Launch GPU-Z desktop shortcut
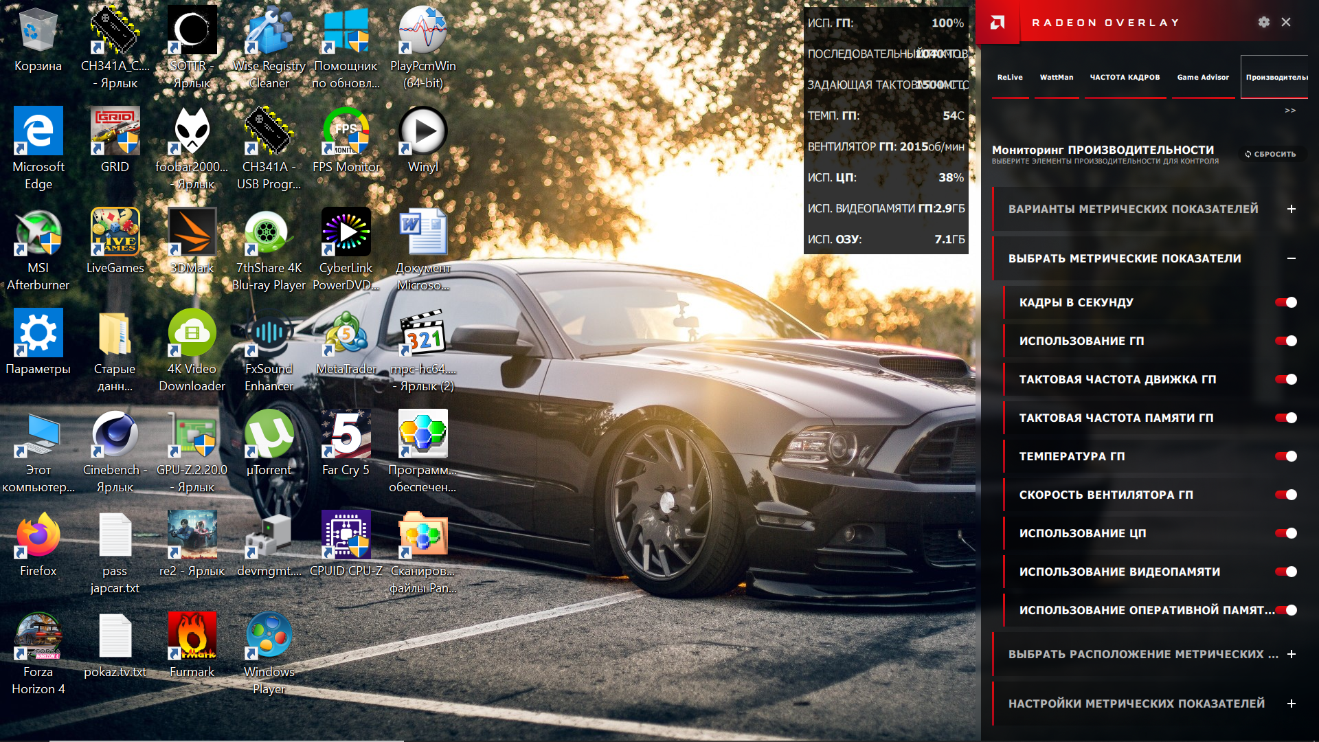 (192, 435)
